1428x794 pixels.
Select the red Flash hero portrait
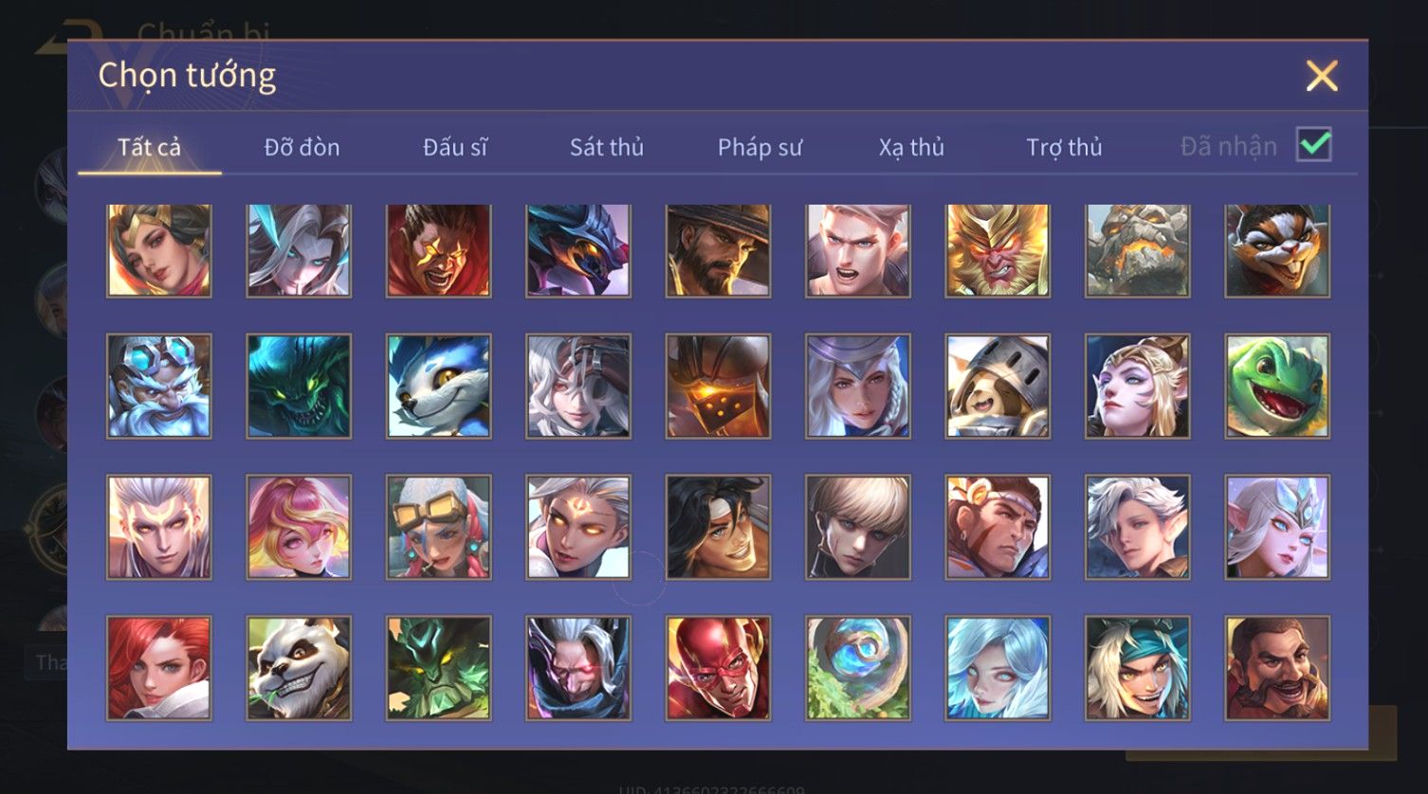(718, 668)
